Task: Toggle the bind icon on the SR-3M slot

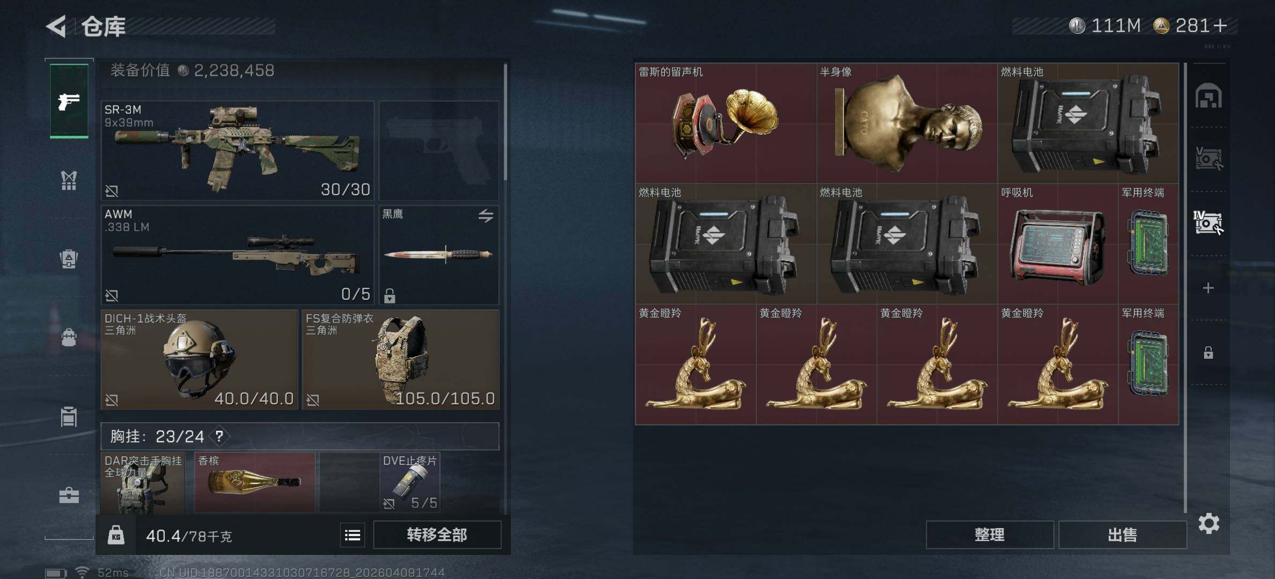Action: tap(112, 190)
